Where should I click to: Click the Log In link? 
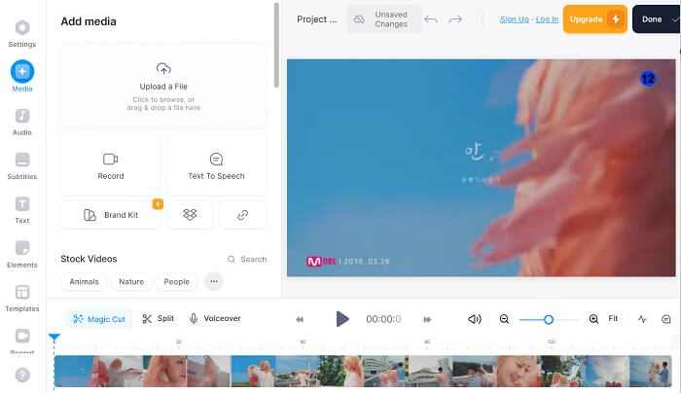click(547, 19)
